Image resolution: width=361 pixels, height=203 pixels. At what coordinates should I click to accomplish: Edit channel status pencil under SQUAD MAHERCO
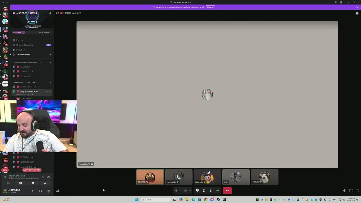pos(33,94)
